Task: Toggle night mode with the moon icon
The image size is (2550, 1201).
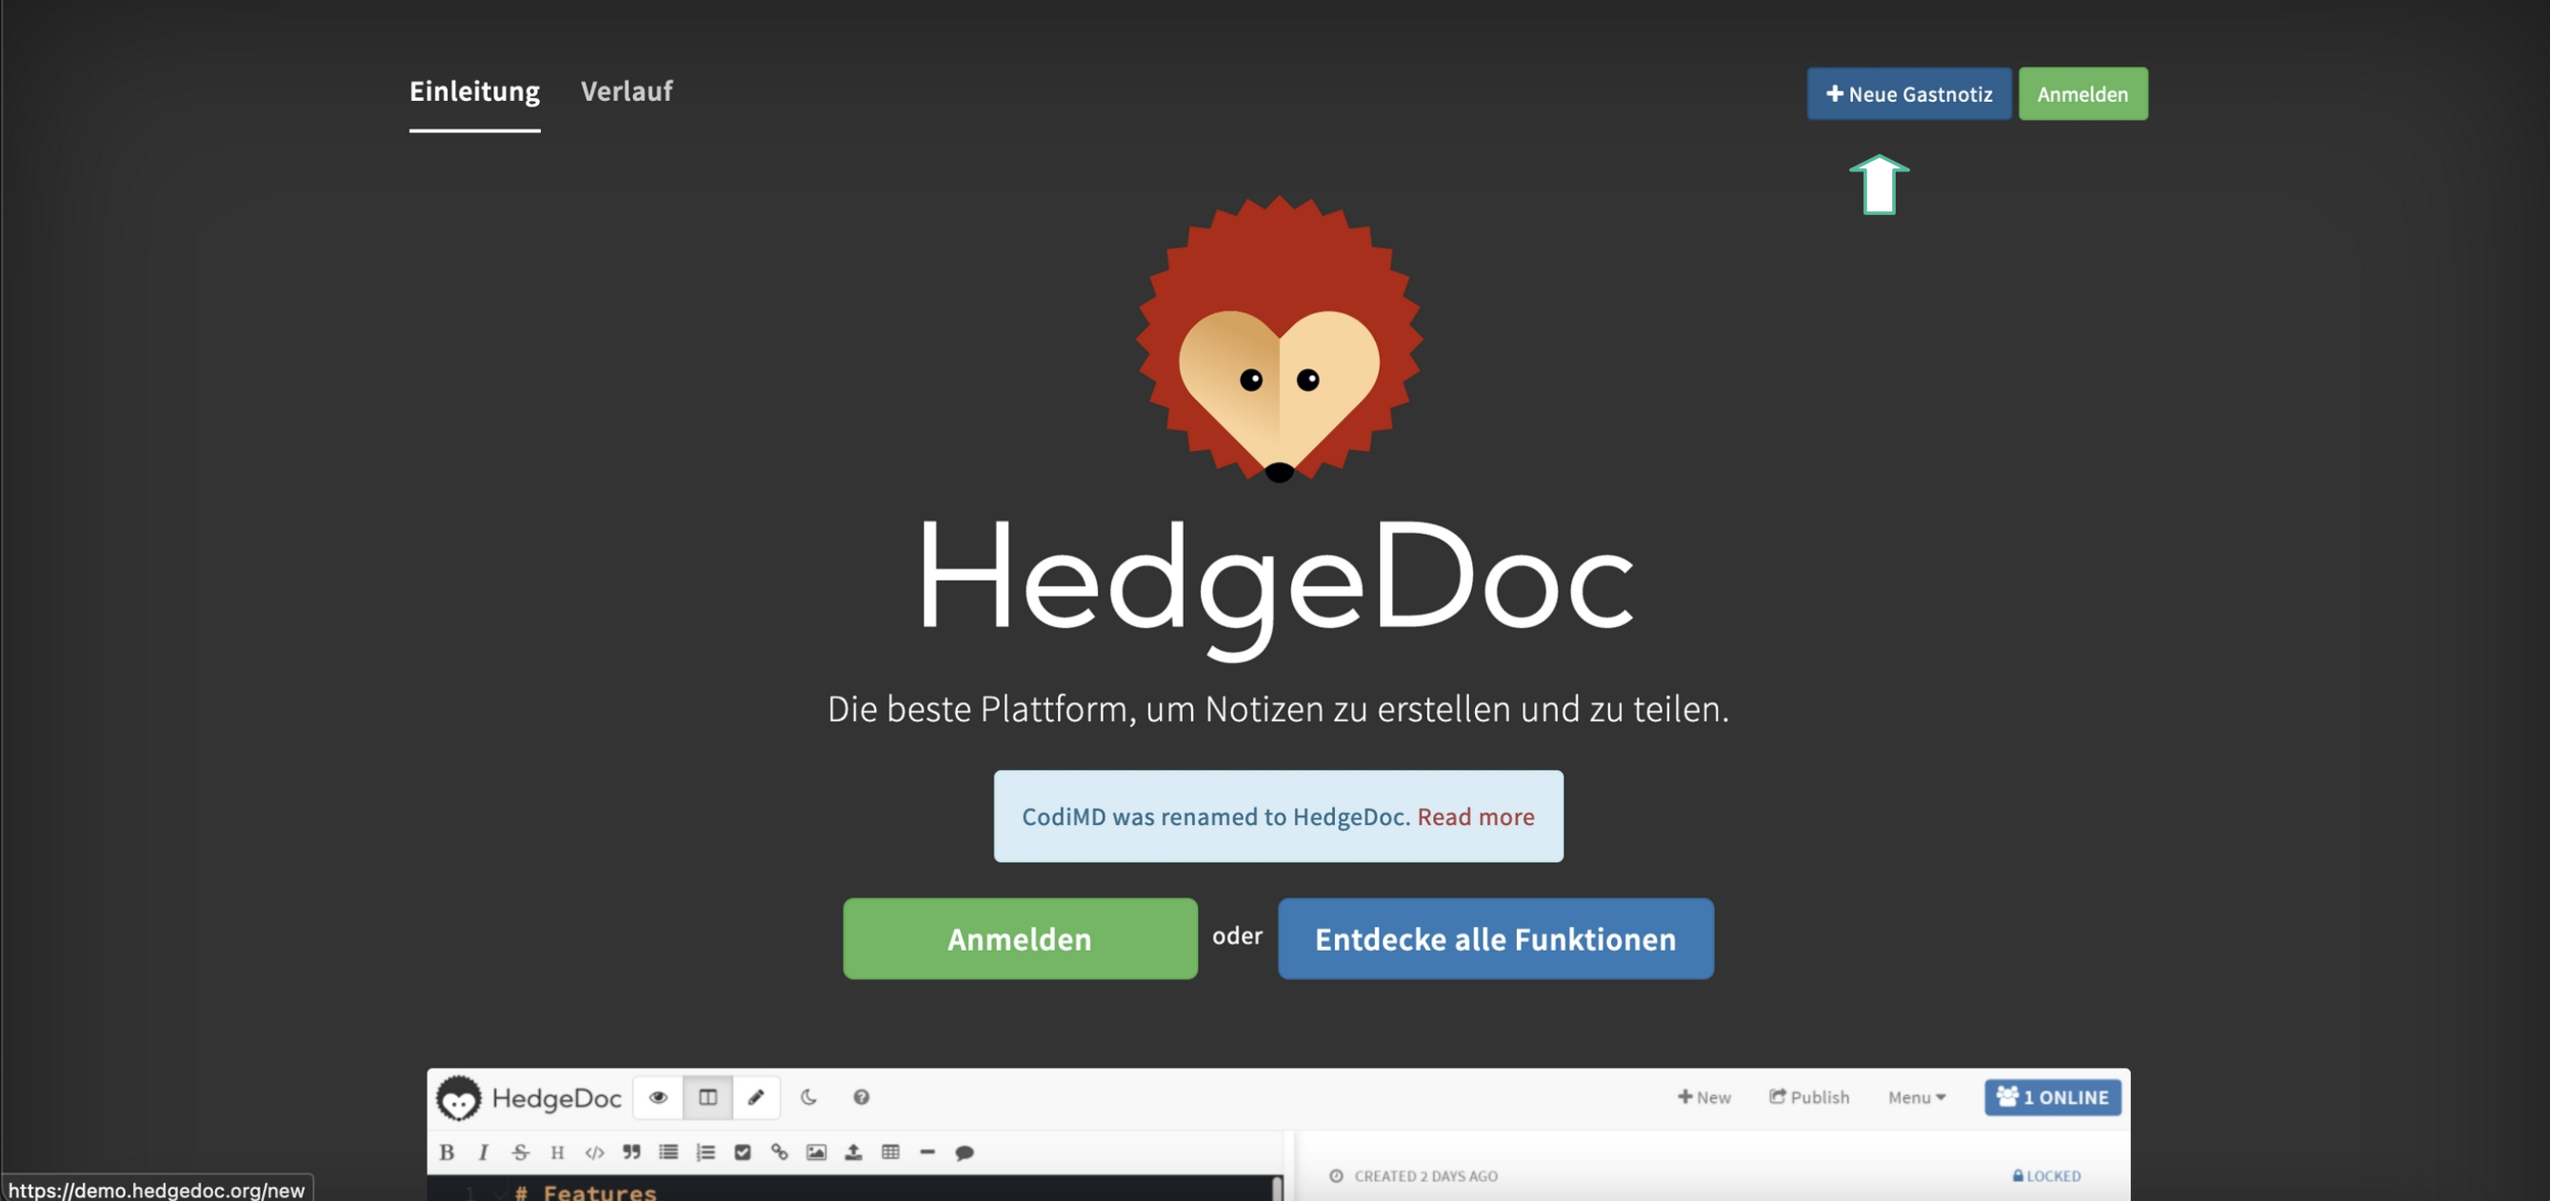Action: point(808,1097)
